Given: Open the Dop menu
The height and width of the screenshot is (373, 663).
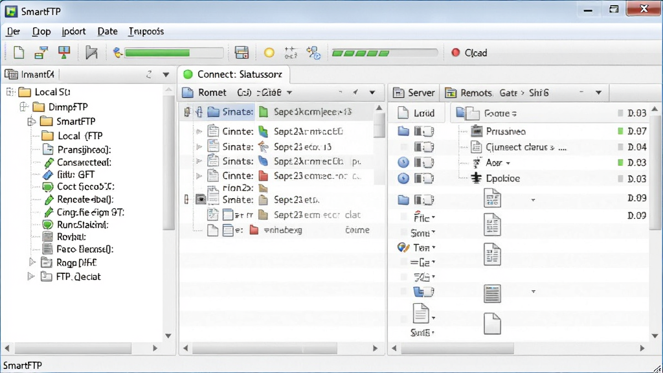Looking at the screenshot, I should (x=41, y=31).
